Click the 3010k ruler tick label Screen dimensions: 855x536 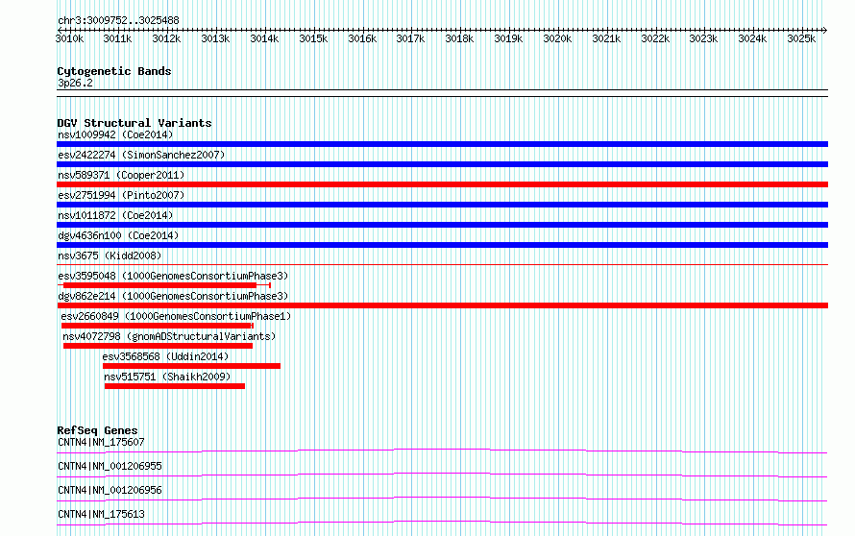pos(70,38)
